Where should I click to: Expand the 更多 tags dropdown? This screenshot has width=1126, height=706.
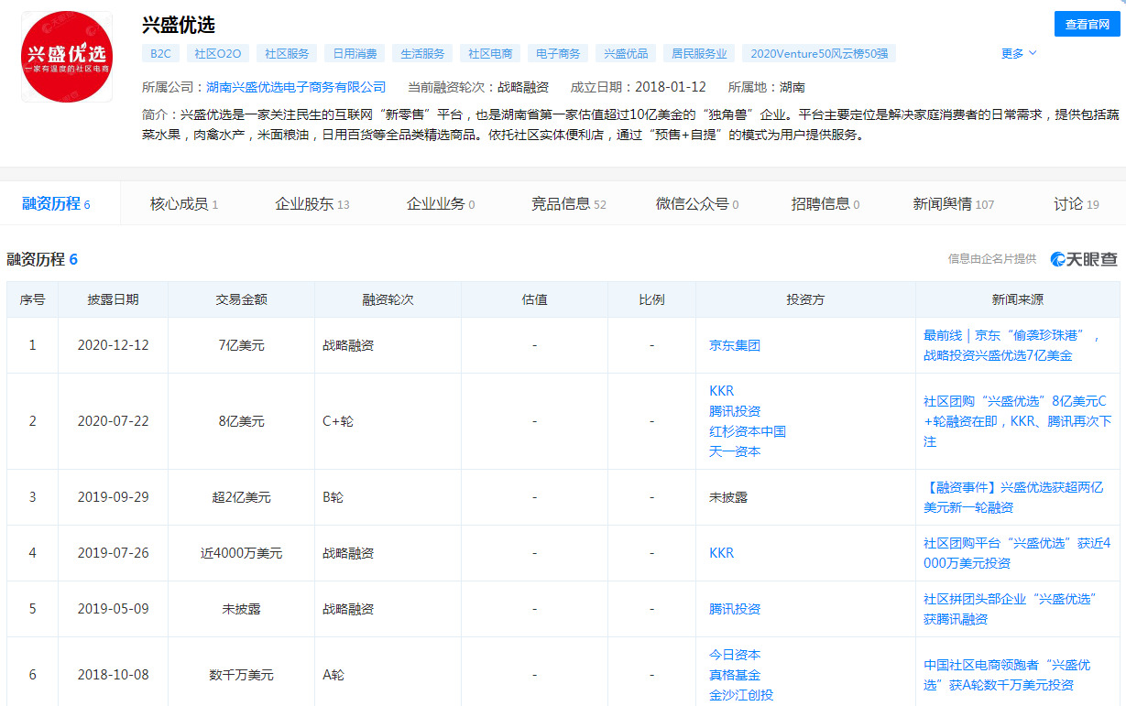1019,53
